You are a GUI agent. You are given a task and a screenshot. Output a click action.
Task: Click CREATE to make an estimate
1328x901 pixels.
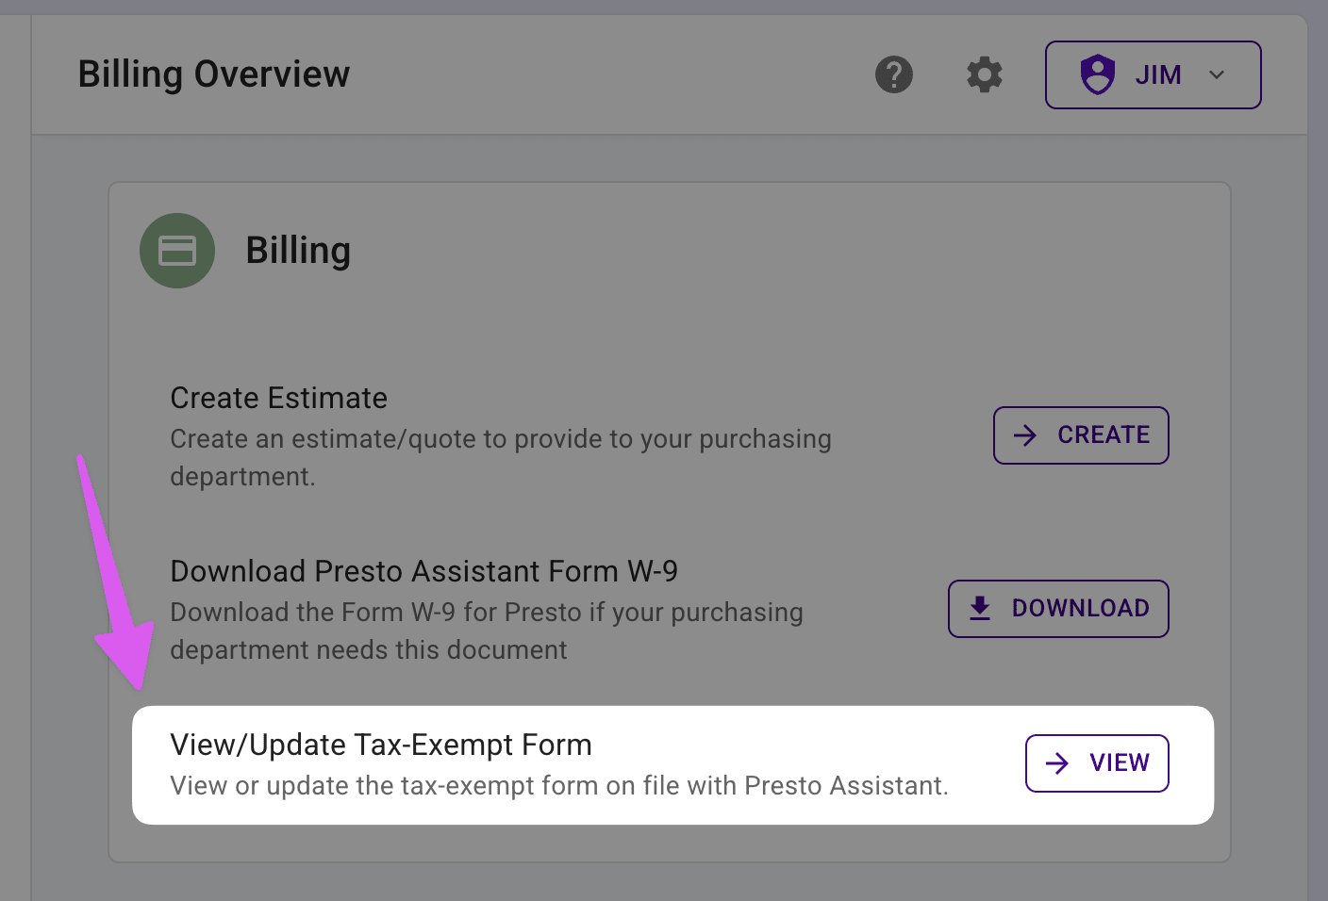point(1081,434)
